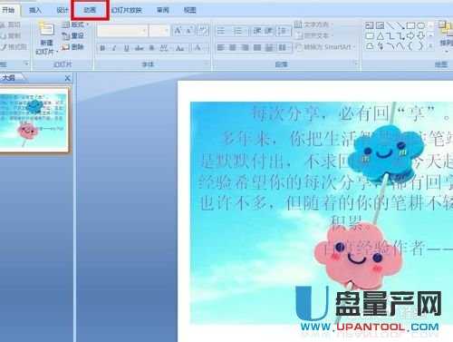The width and height of the screenshot is (453, 342).
Task: Toggle underline formatting
Action: click(x=127, y=48)
